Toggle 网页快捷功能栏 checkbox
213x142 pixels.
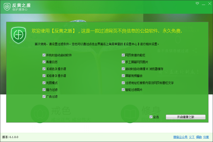click(x=123, y=55)
